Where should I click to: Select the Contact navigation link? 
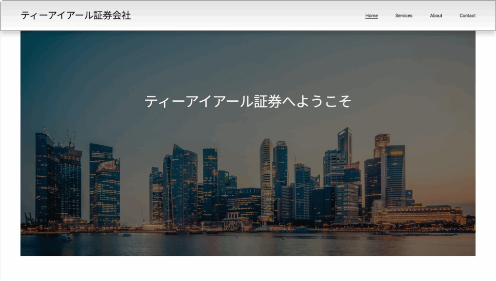[467, 16]
